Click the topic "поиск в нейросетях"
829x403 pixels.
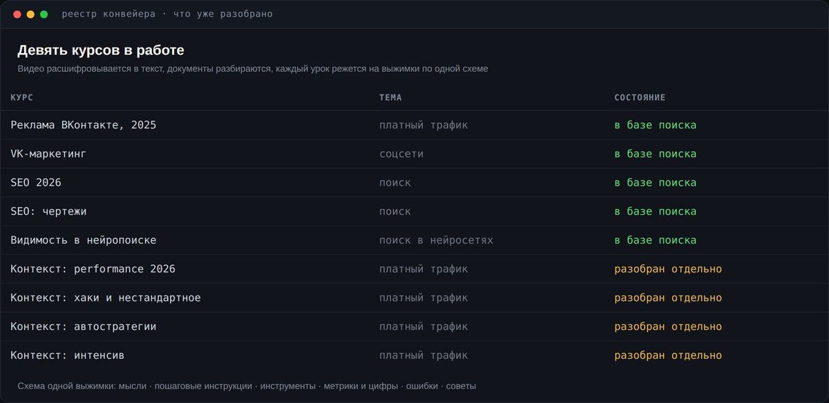click(x=436, y=240)
